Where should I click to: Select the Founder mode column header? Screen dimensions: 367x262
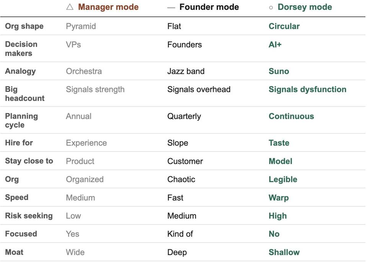click(x=209, y=7)
